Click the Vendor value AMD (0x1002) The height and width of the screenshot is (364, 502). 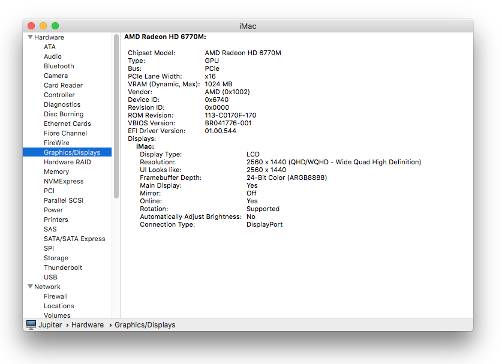point(227,92)
